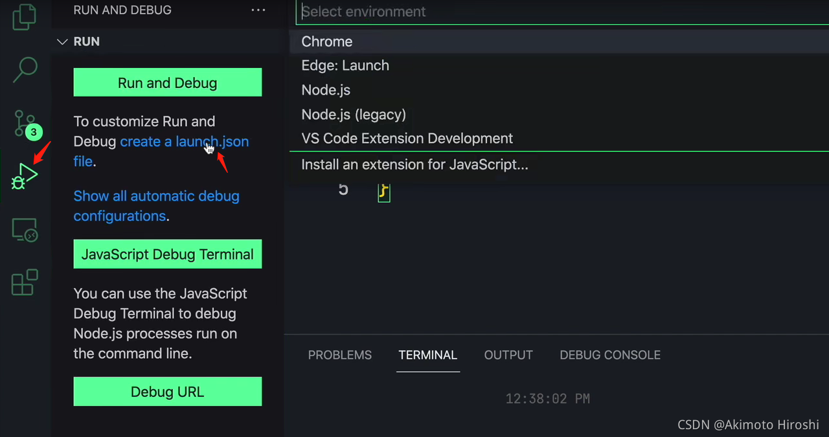The width and height of the screenshot is (829, 437).
Task: Click the RUN AND DEBUG panel title
Action: pos(122,10)
